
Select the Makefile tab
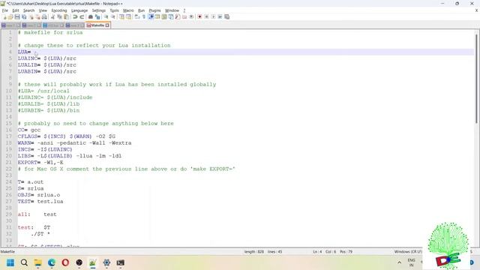(97, 25)
